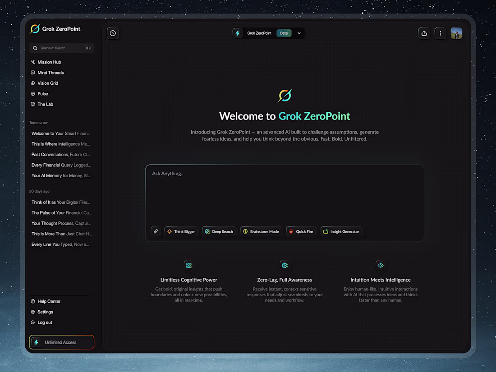
Task: Enable Deep Search
Action: [219, 231]
